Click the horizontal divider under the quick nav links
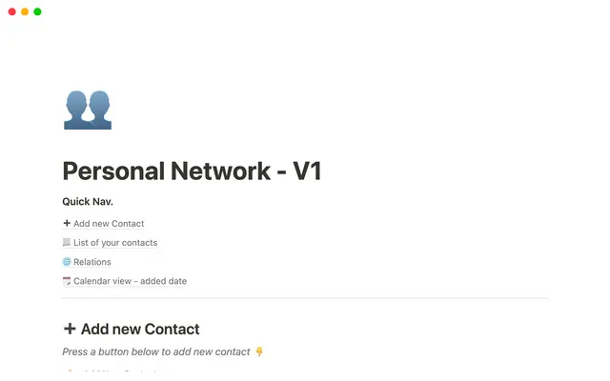The width and height of the screenshot is (610, 381). click(x=305, y=298)
